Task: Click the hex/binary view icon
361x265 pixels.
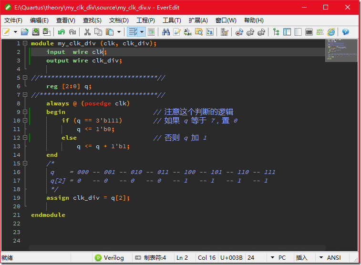Action: coord(225,32)
